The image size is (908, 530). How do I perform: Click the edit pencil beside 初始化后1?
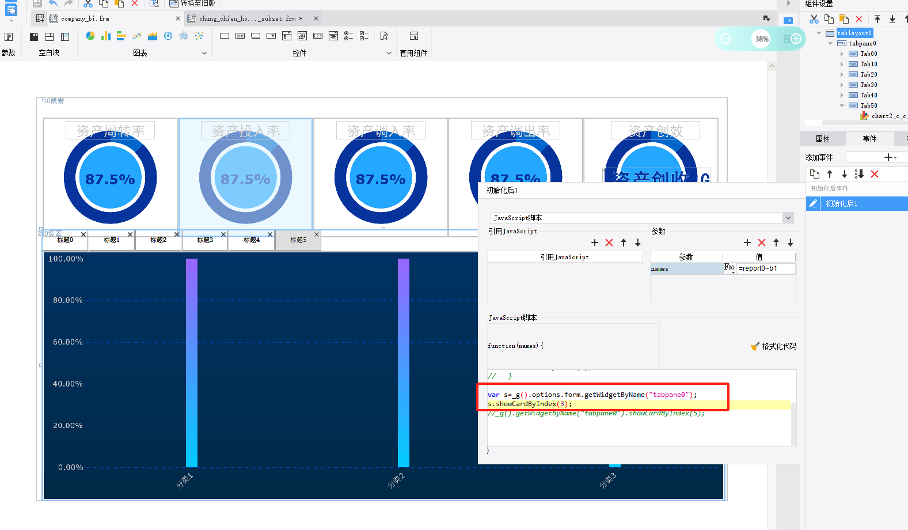tap(813, 203)
